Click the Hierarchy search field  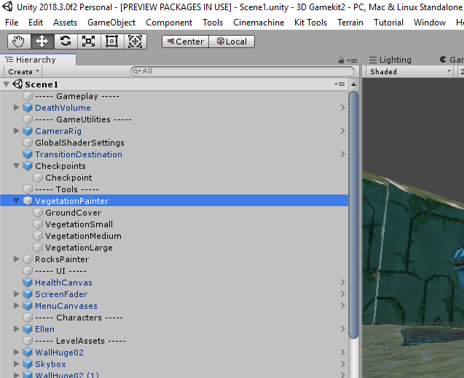pos(243,71)
